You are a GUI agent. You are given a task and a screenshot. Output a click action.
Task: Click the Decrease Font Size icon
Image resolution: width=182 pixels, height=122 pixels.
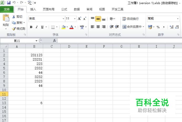click(85, 19)
